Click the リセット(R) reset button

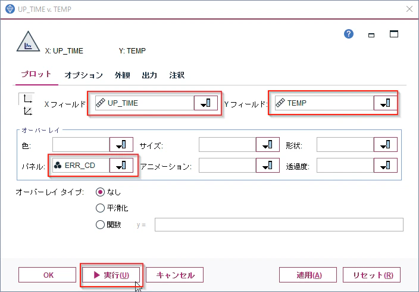372,275
